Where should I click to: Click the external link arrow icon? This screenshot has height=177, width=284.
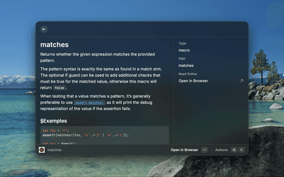coord(241,81)
